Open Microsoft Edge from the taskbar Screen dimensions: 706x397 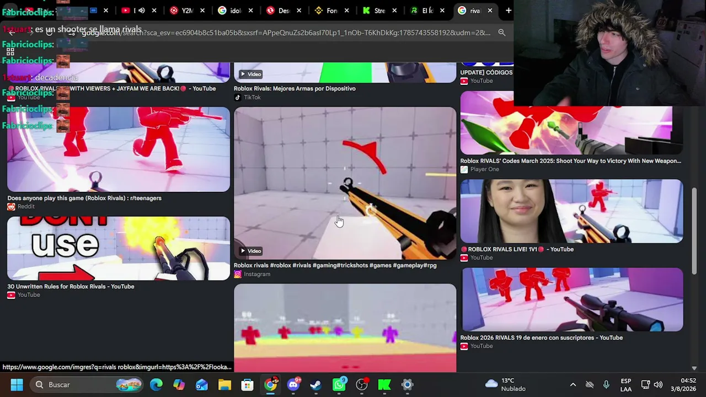tap(156, 384)
